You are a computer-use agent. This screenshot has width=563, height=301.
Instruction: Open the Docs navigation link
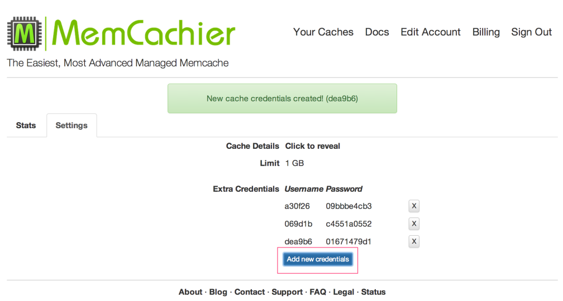click(377, 32)
